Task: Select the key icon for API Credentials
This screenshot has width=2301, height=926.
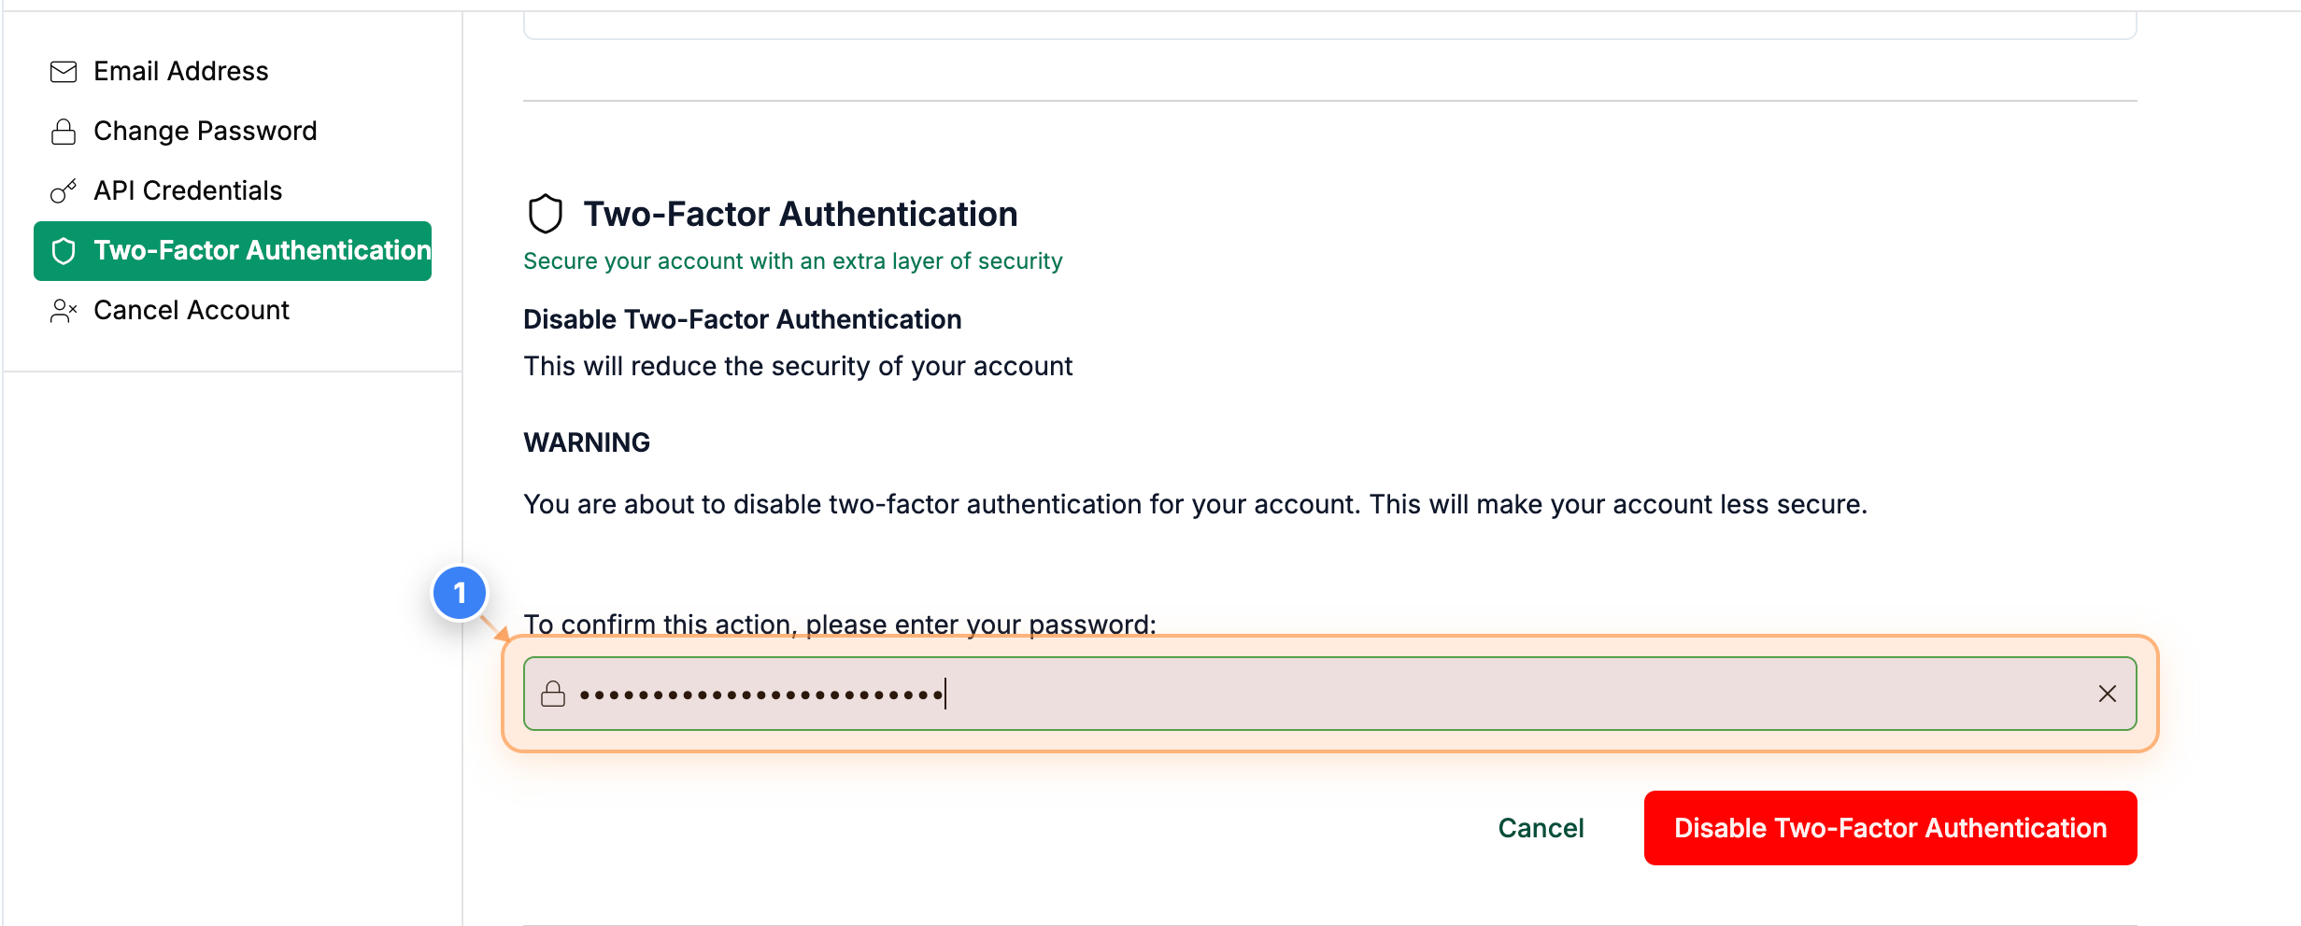Action: coord(63,190)
